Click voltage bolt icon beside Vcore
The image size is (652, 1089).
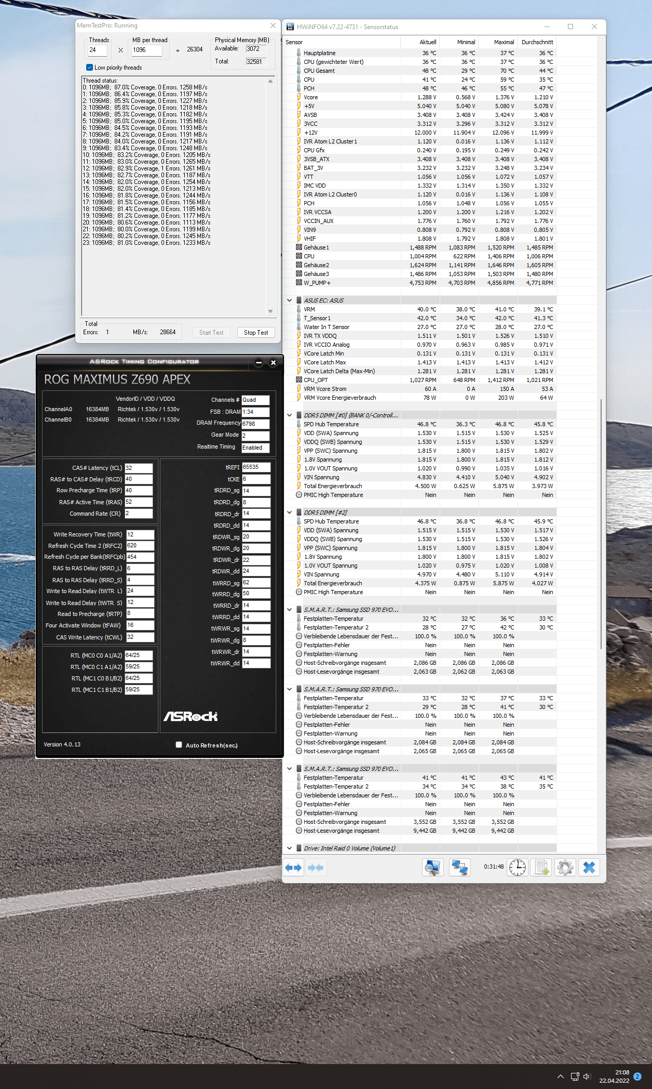[x=299, y=97]
